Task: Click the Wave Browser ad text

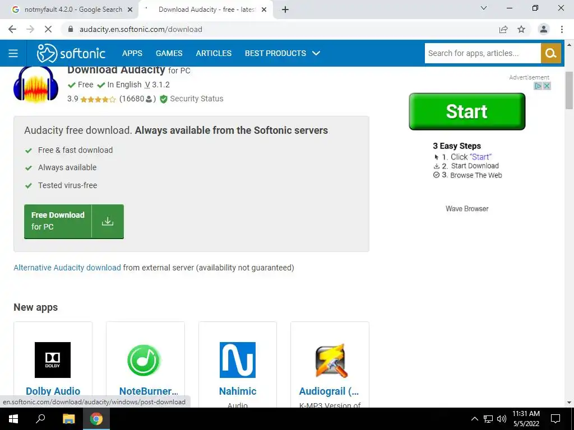Action: [x=467, y=209]
